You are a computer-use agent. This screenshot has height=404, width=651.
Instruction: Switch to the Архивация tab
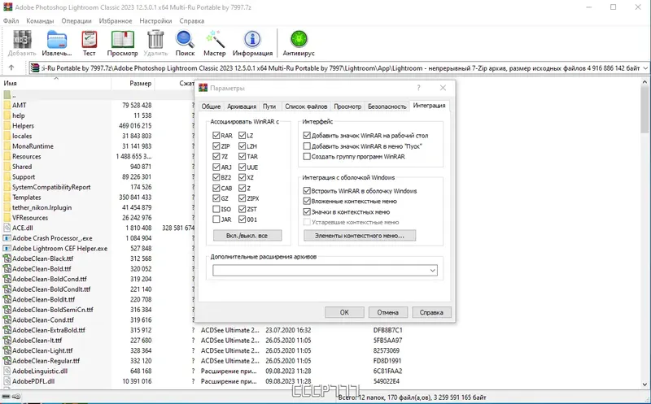(242, 106)
